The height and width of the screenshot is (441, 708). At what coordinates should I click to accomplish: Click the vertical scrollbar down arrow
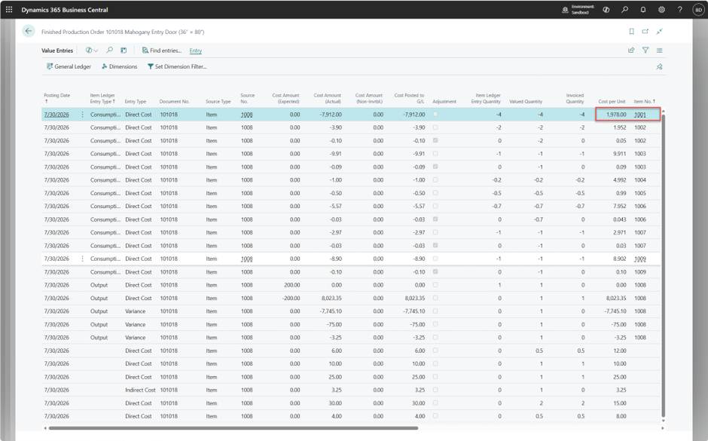[x=664, y=421]
